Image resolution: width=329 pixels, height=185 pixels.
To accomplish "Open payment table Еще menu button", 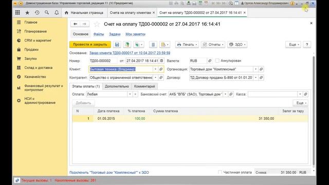I will point(300,103).
